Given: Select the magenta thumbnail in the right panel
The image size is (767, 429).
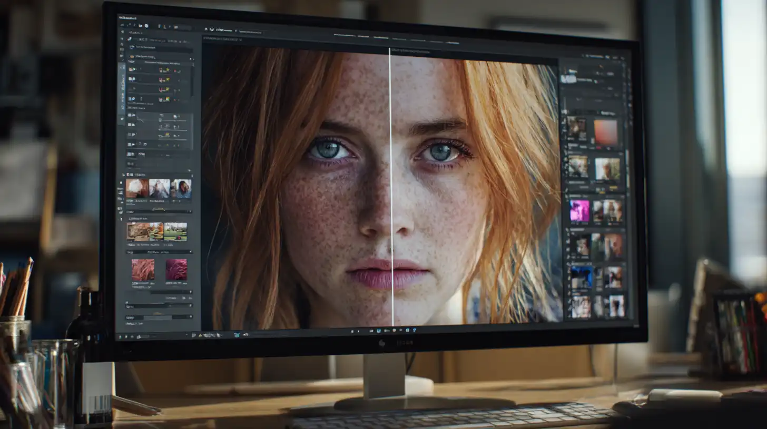Looking at the screenshot, I should click(x=579, y=211).
